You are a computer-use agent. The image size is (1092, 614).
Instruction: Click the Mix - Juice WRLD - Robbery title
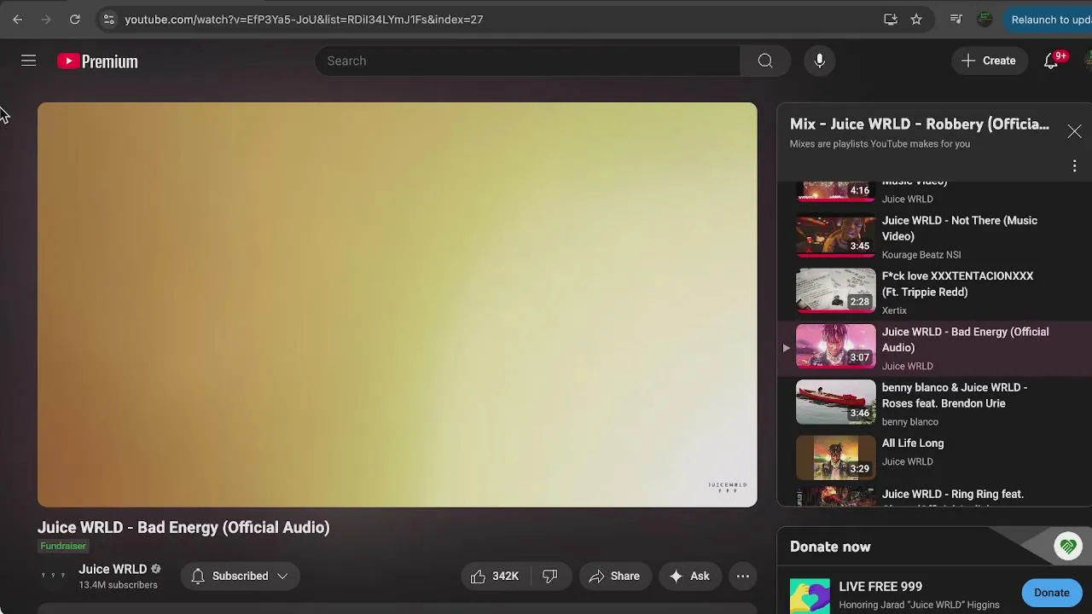[920, 125]
